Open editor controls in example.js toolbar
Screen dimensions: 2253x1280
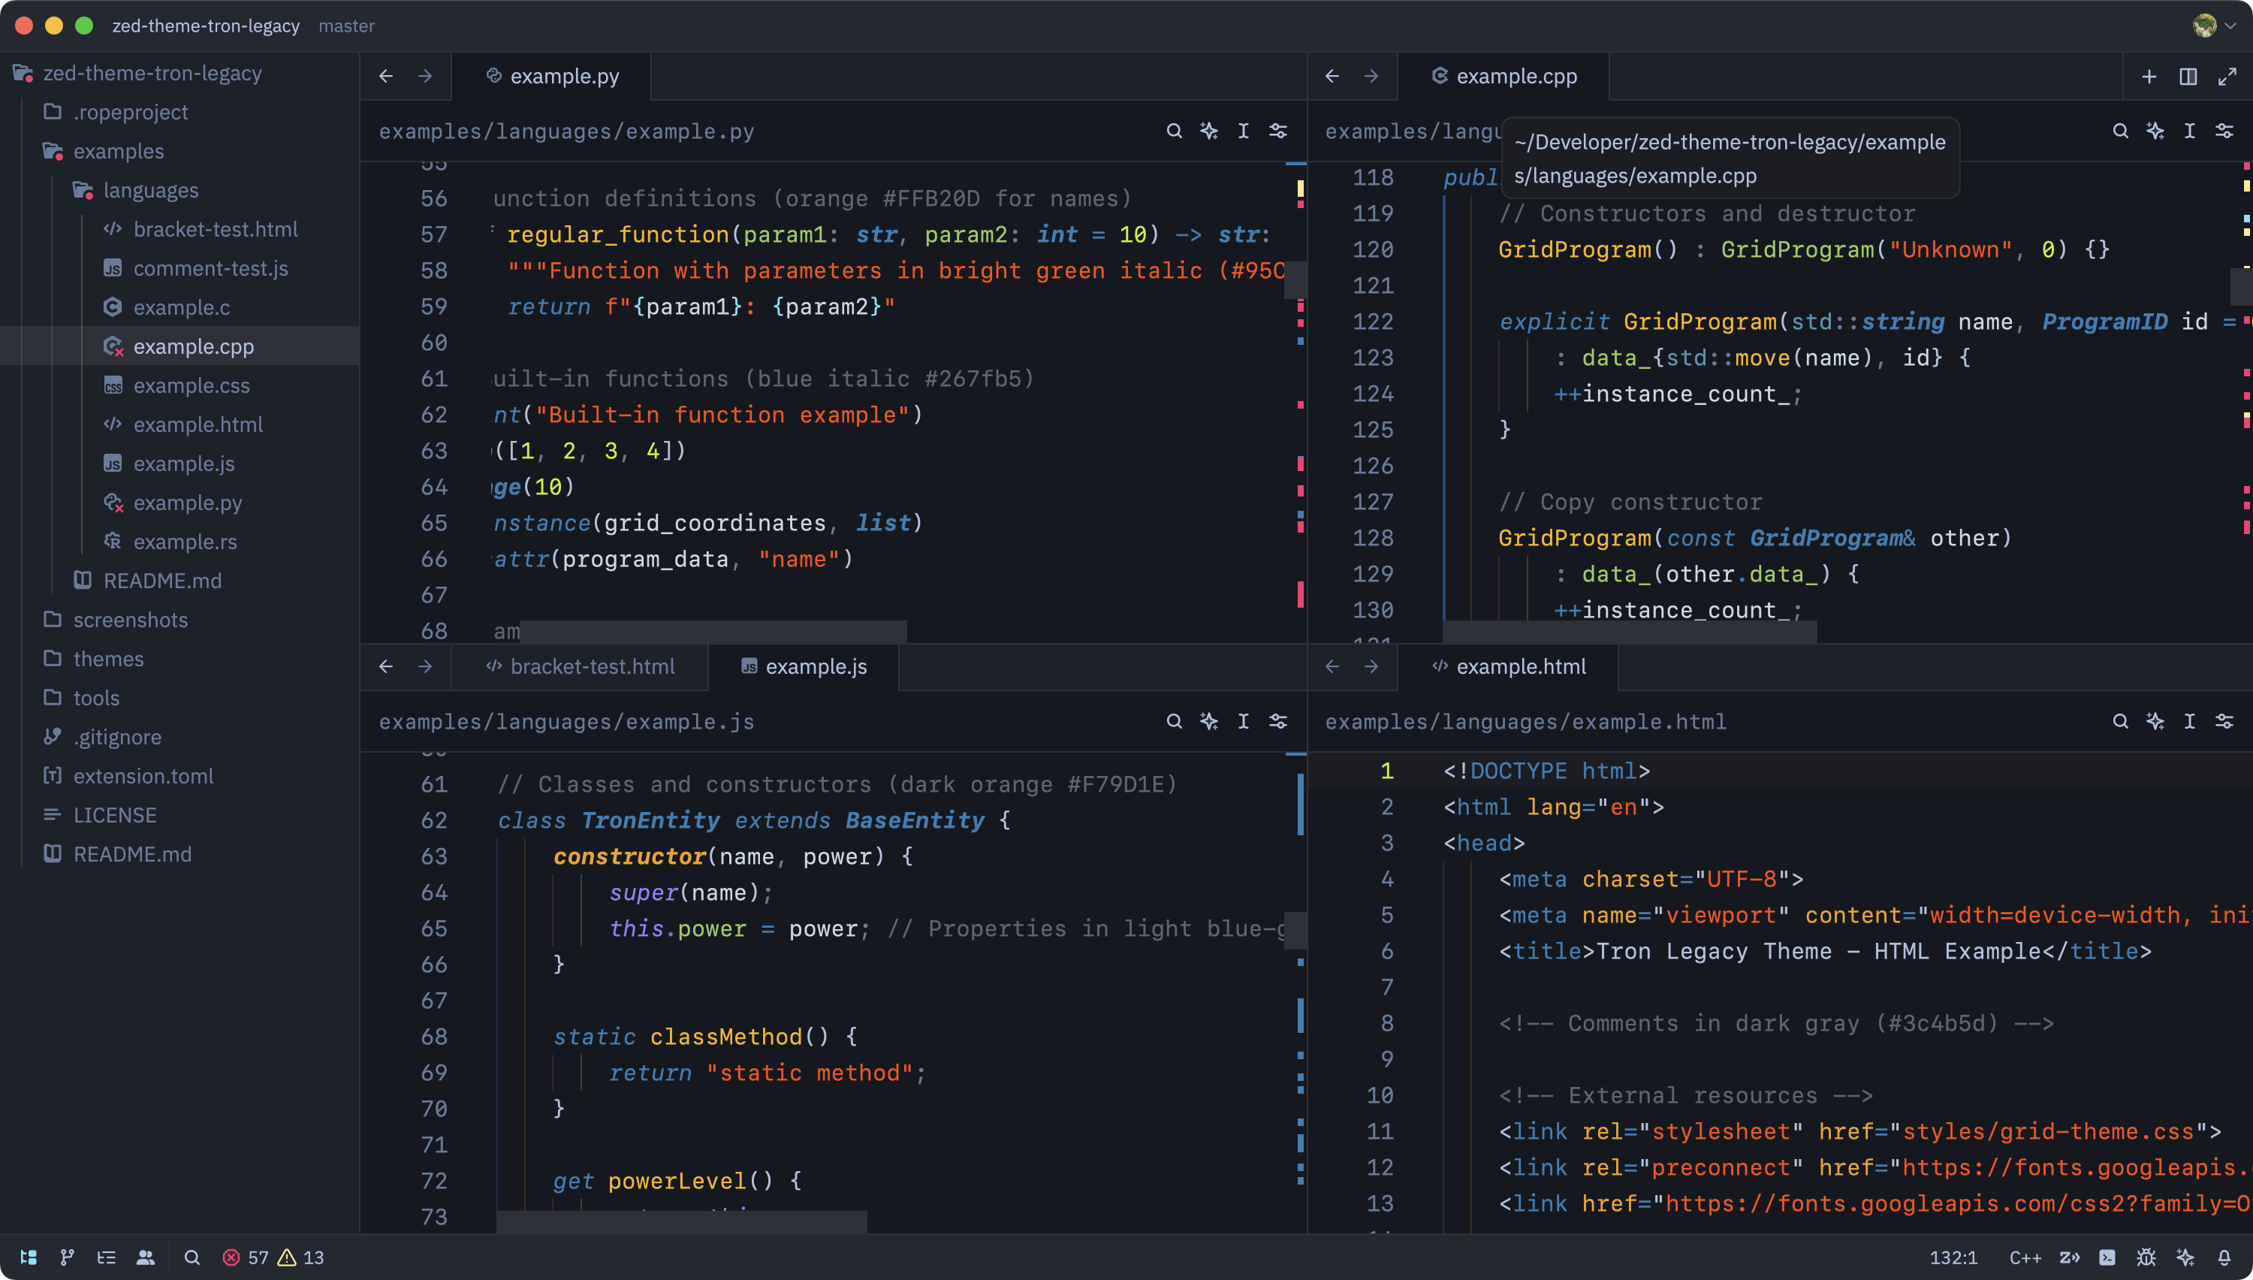click(1277, 721)
